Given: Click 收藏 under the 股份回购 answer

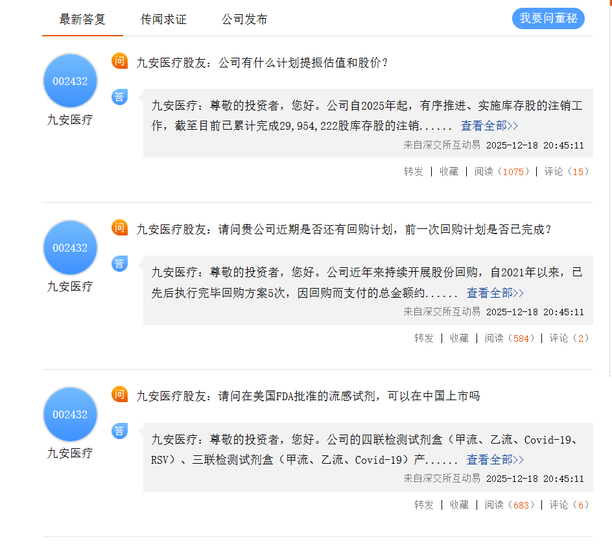Looking at the screenshot, I should tap(460, 338).
